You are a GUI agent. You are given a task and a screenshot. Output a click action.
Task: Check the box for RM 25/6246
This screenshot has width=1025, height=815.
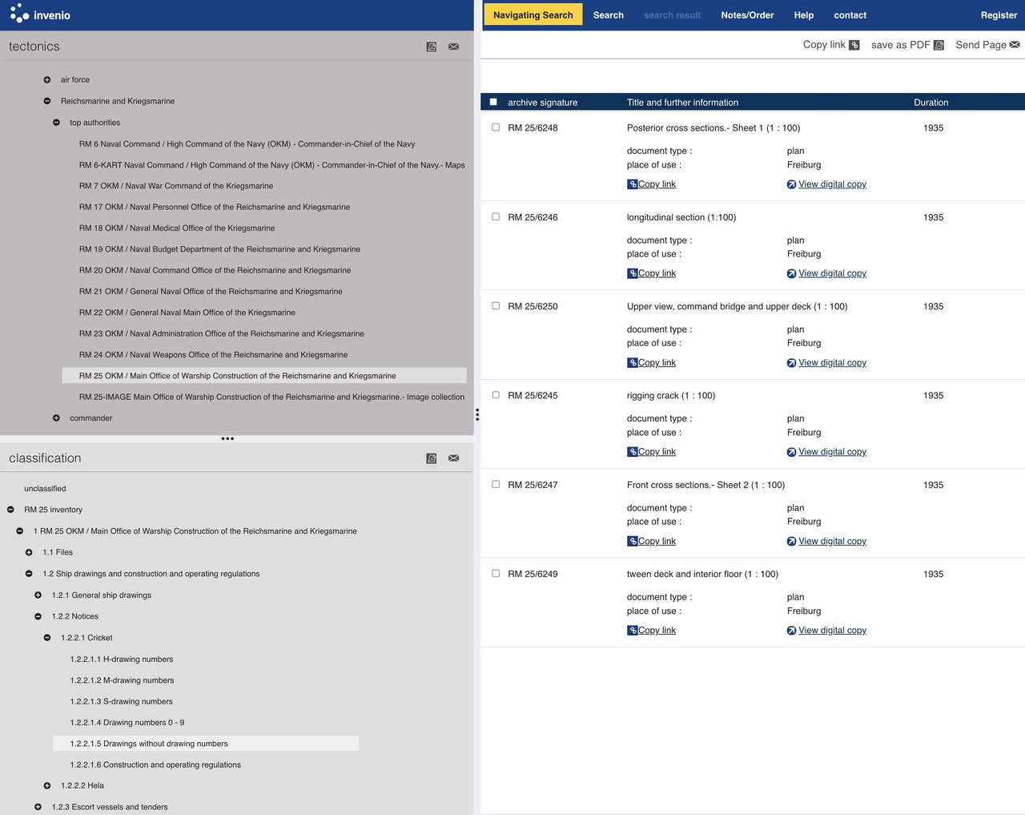496,216
